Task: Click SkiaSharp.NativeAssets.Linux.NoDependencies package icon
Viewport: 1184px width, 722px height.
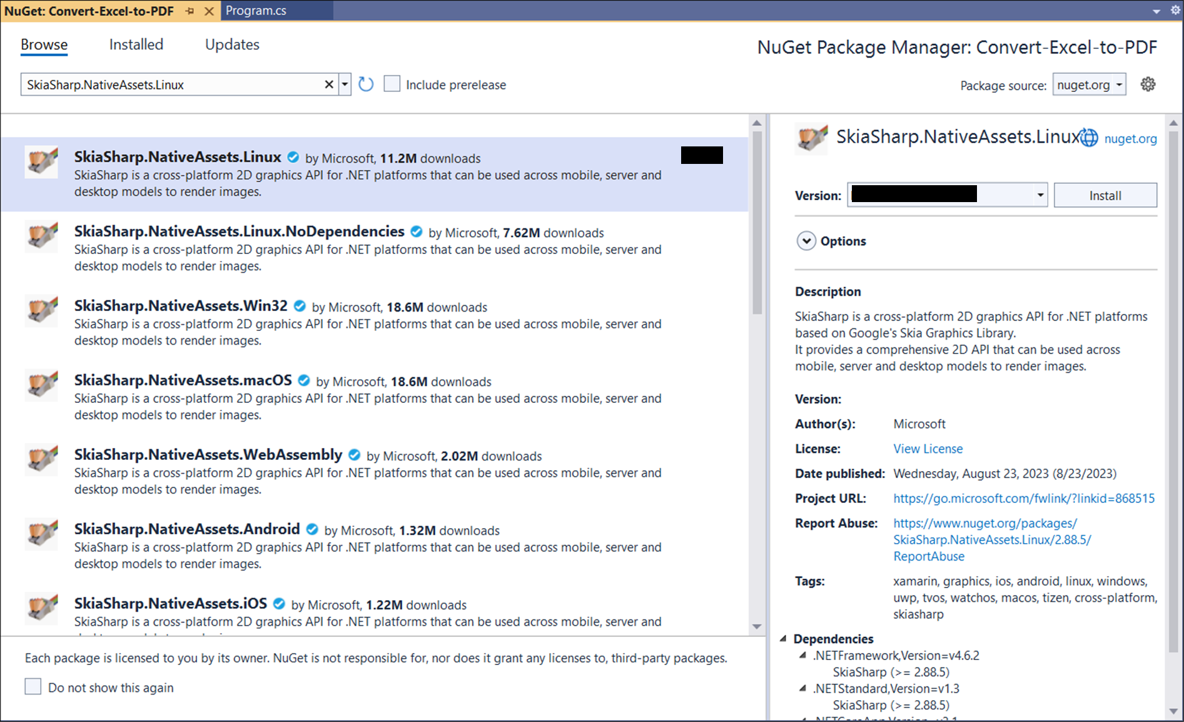Action: tap(41, 236)
